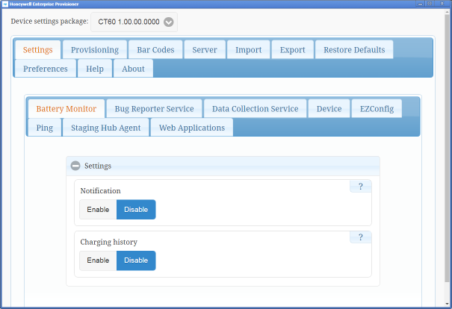452x309 pixels.
Task: Disable the Notification setting
Action: tap(136, 210)
